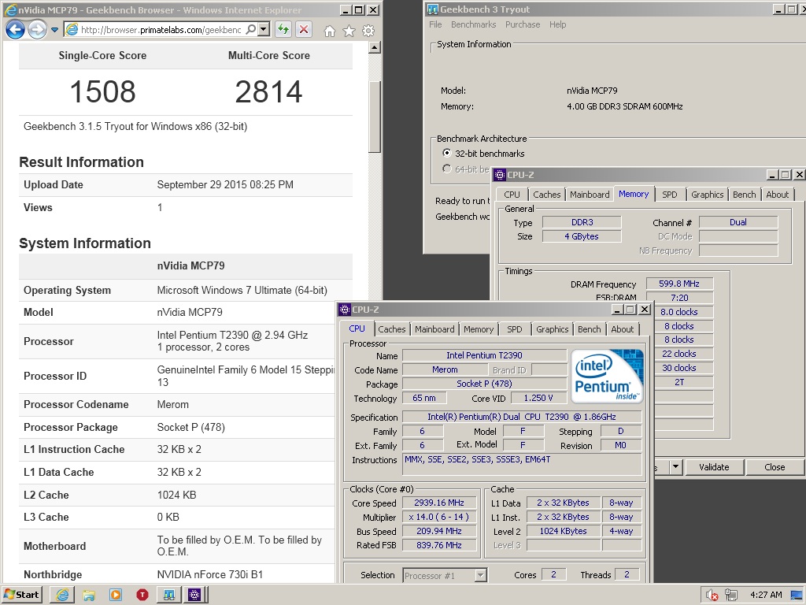Expand the Processor #1 selection dropdown

click(x=481, y=575)
